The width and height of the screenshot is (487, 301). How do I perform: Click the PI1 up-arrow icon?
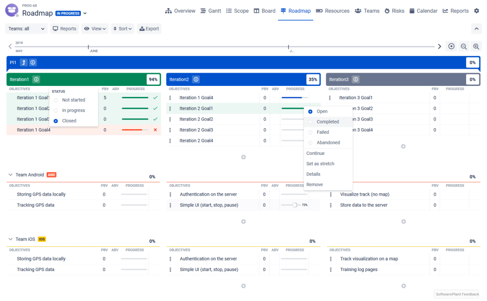24,63
